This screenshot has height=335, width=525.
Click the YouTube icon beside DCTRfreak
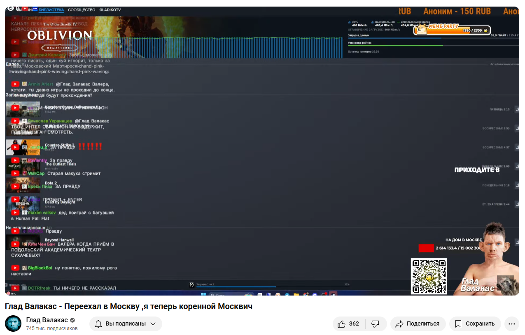(x=15, y=288)
